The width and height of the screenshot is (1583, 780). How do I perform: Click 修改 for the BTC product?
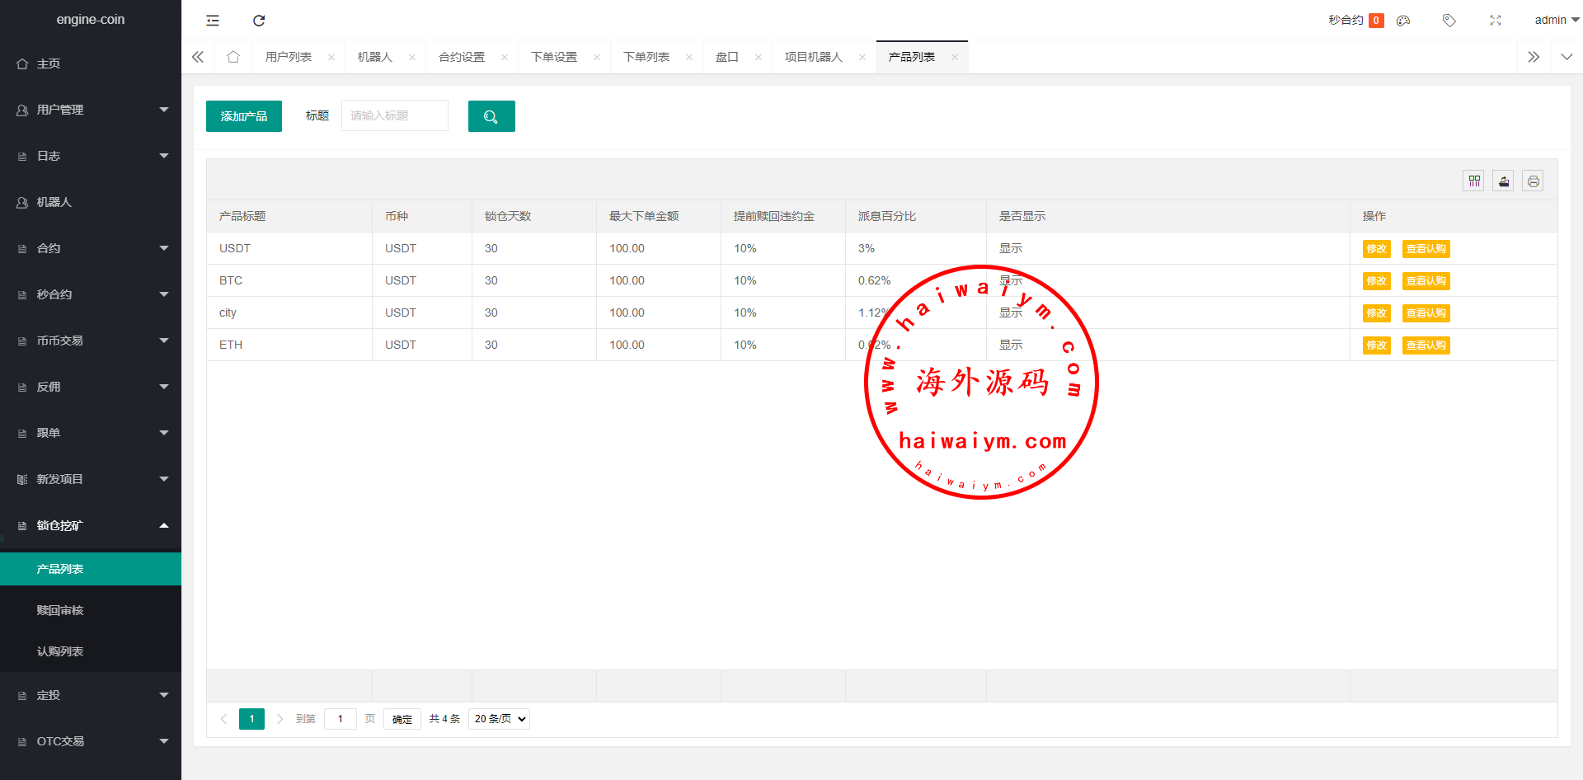click(x=1376, y=281)
